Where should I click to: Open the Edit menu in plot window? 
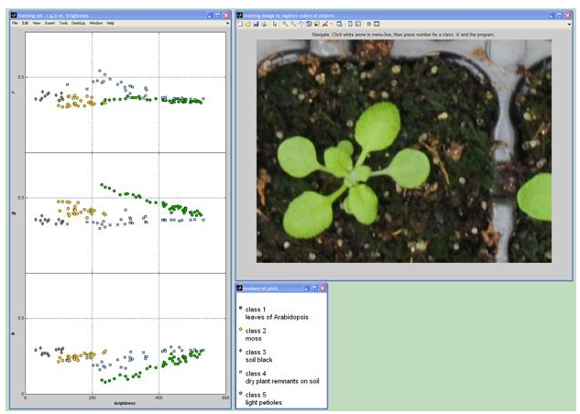click(x=25, y=22)
